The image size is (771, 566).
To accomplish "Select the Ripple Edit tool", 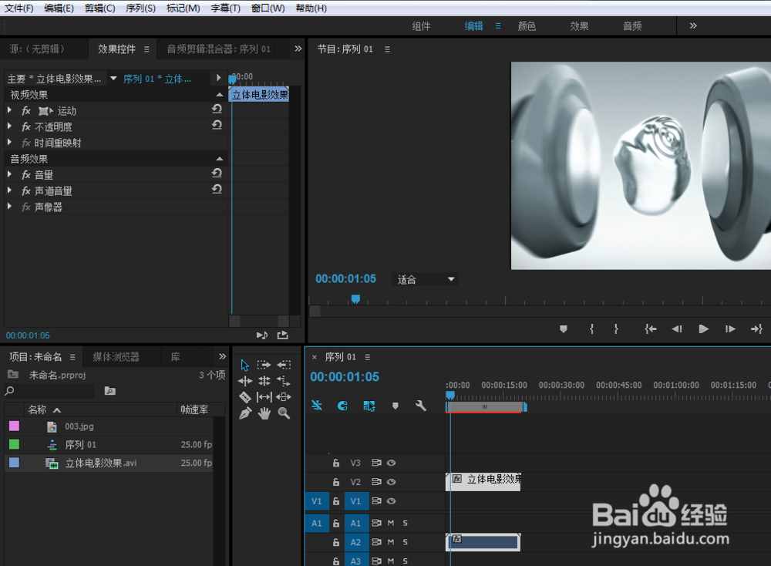I will tap(245, 381).
